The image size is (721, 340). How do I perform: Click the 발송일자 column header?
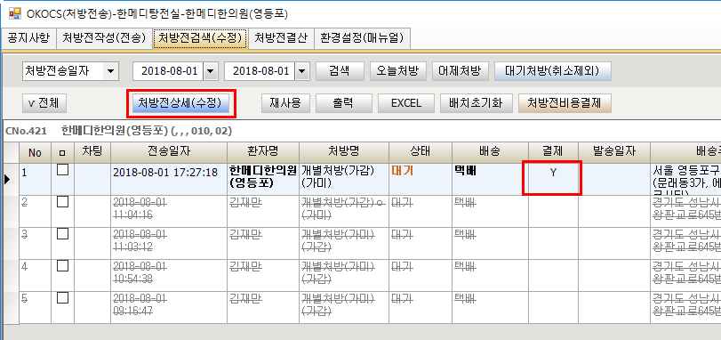click(613, 153)
